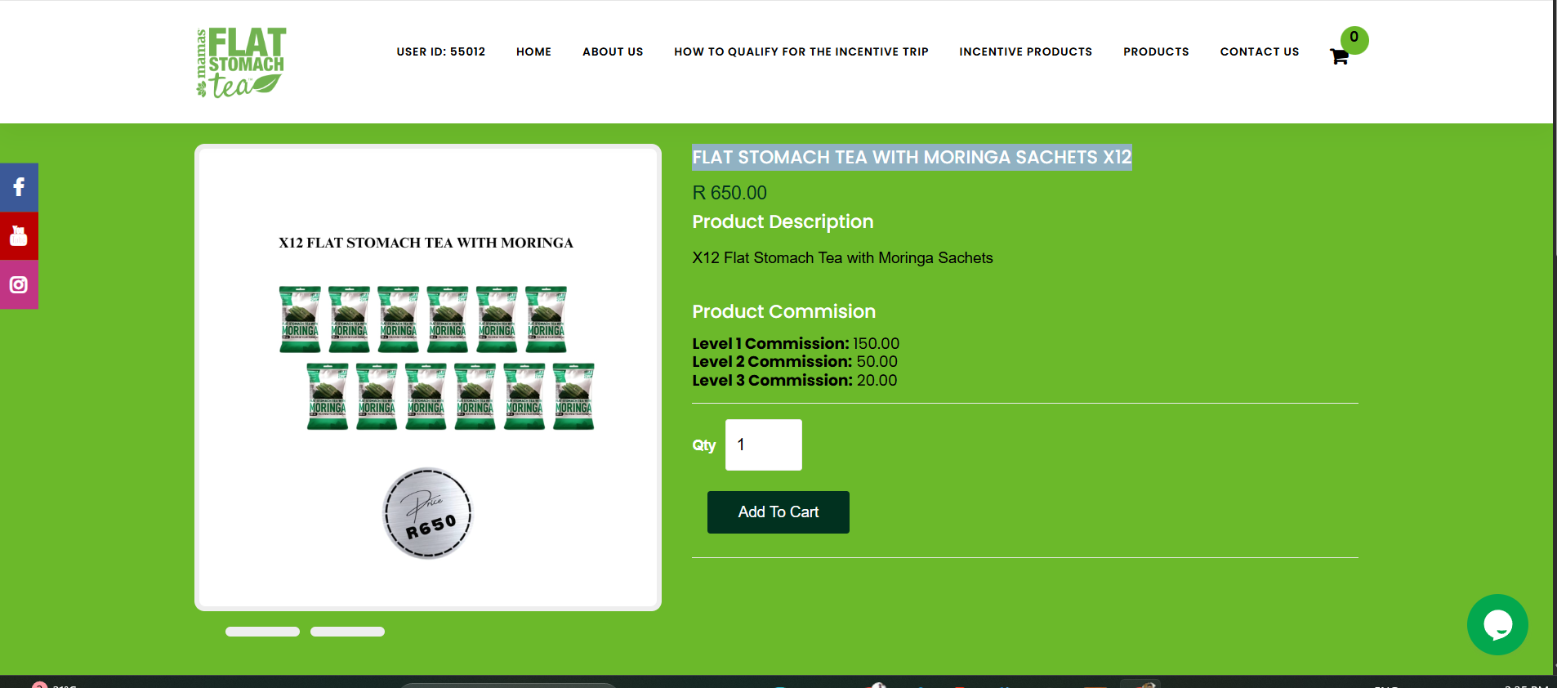Go to the Home page
The image size is (1557, 688).
pyautogui.click(x=533, y=51)
